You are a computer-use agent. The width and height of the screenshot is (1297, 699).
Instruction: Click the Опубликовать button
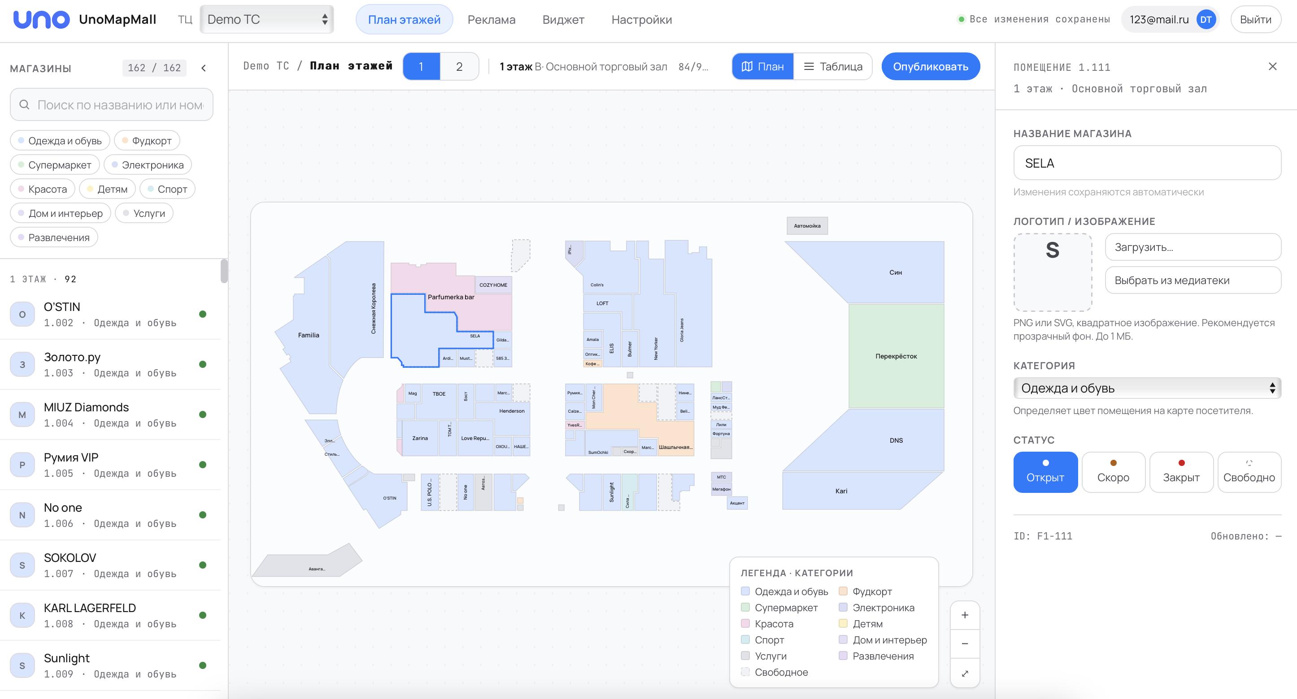[x=931, y=66]
